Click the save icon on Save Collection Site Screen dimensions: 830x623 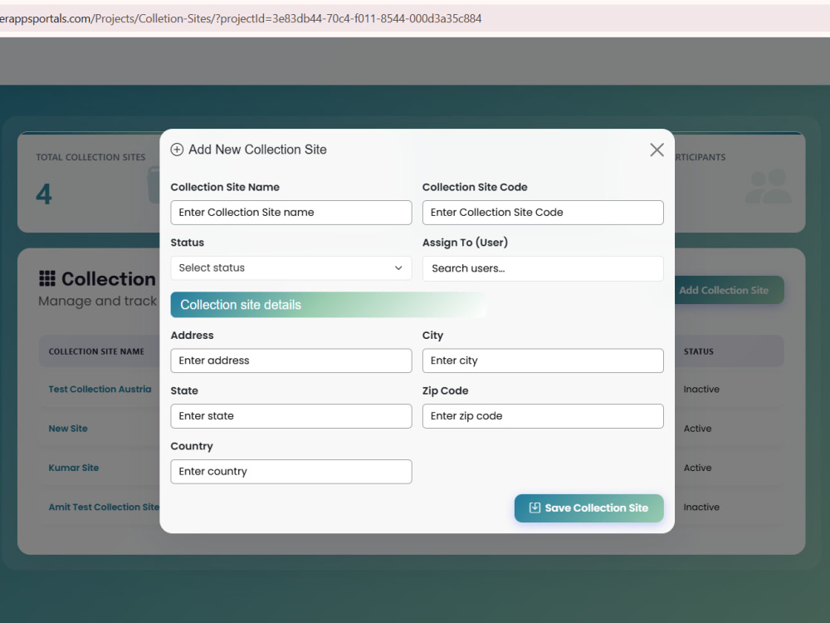click(535, 508)
